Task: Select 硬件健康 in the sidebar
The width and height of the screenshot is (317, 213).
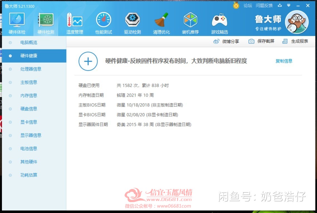Action: pyautogui.click(x=34, y=56)
